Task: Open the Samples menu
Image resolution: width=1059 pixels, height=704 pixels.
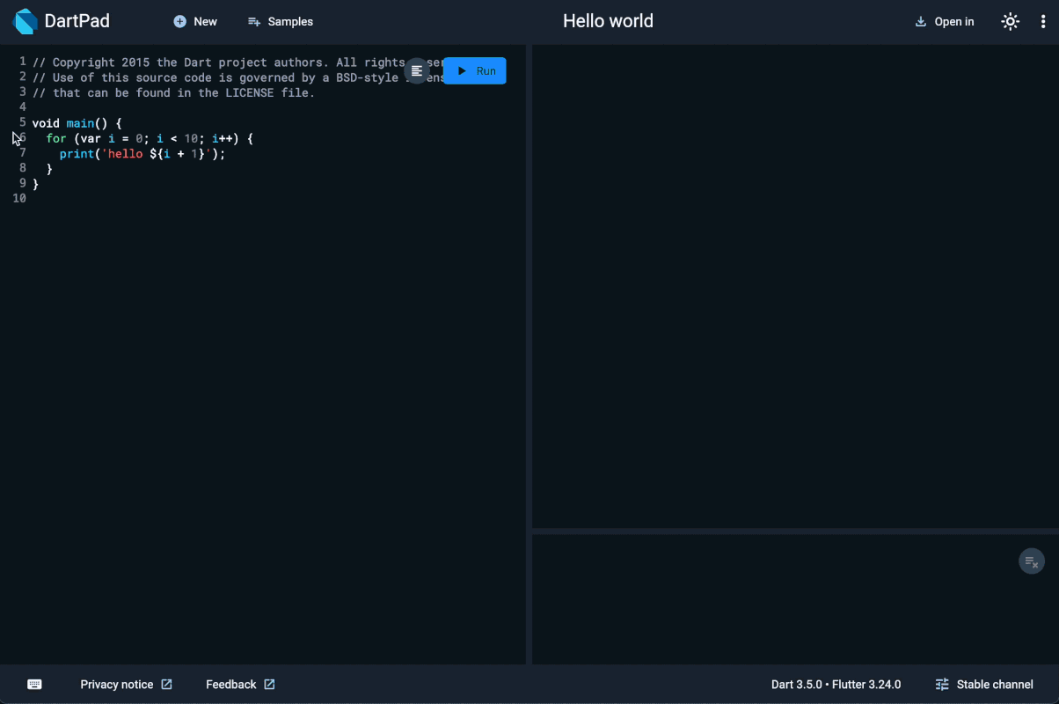Action: [x=281, y=21]
